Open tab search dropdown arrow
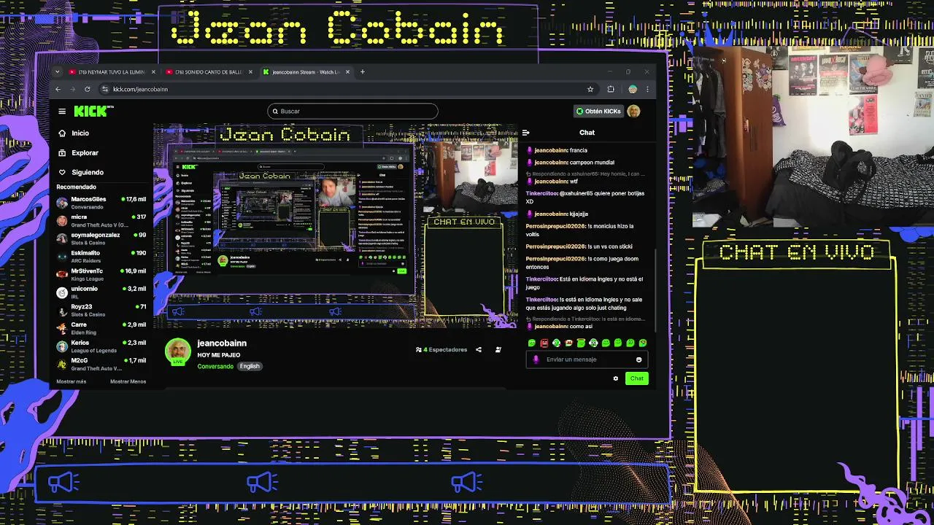 pyautogui.click(x=57, y=72)
